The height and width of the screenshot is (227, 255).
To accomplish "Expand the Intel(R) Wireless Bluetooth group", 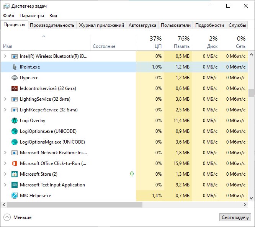I will pyautogui.click(x=5, y=56).
